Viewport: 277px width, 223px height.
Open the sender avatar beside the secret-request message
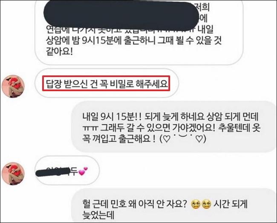coord(13,86)
